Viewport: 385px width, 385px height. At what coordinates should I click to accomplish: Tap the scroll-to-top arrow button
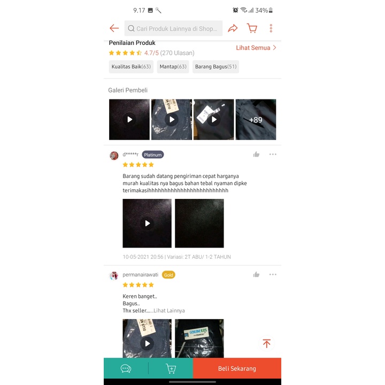click(x=266, y=343)
